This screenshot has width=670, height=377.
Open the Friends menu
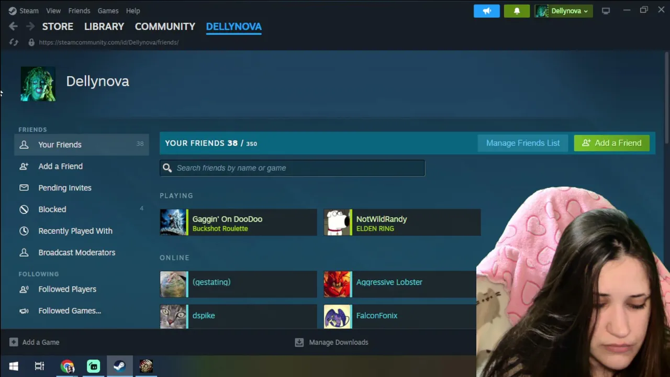click(79, 10)
